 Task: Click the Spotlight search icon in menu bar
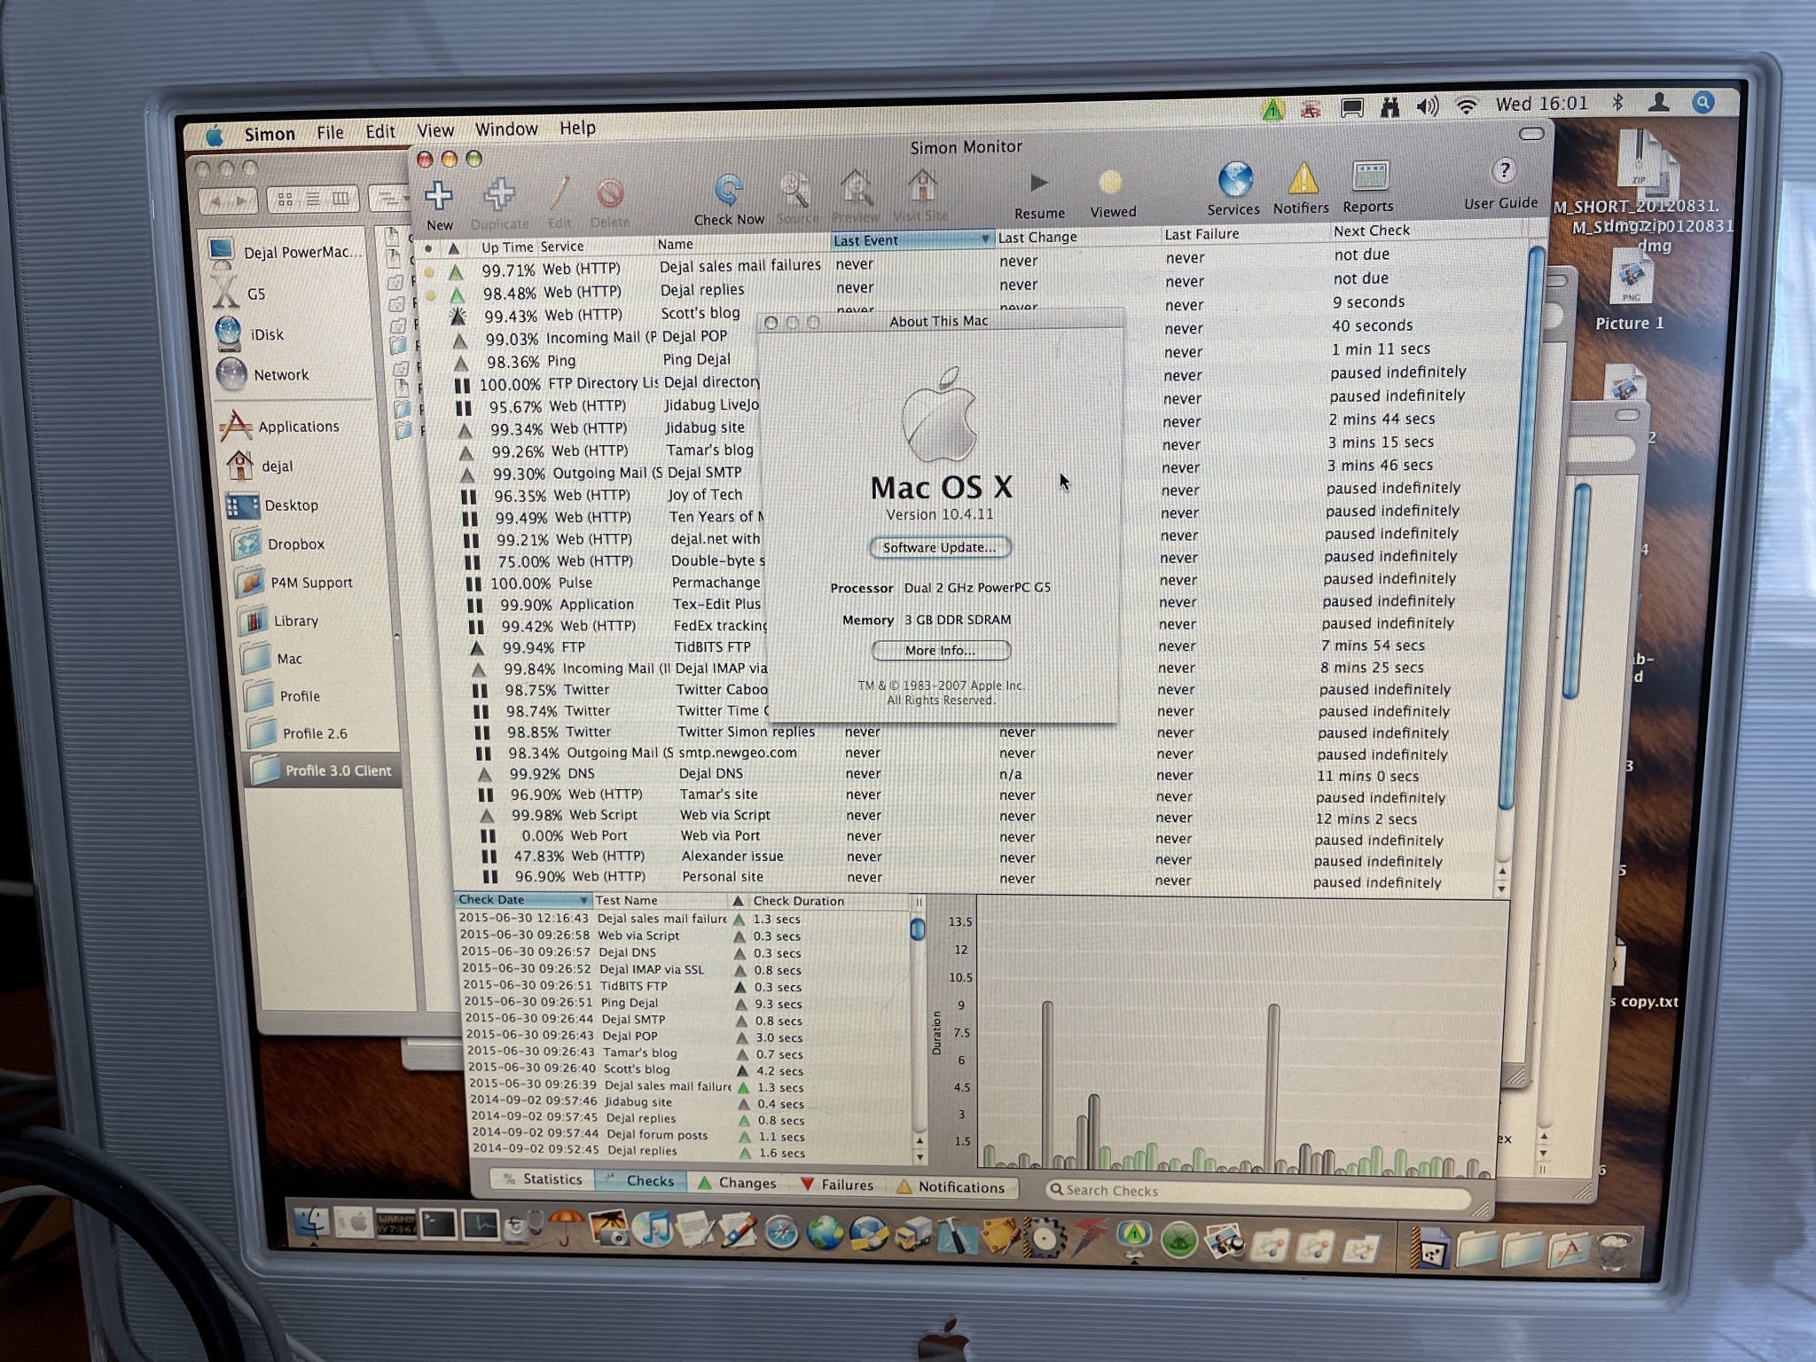(1702, 103)
